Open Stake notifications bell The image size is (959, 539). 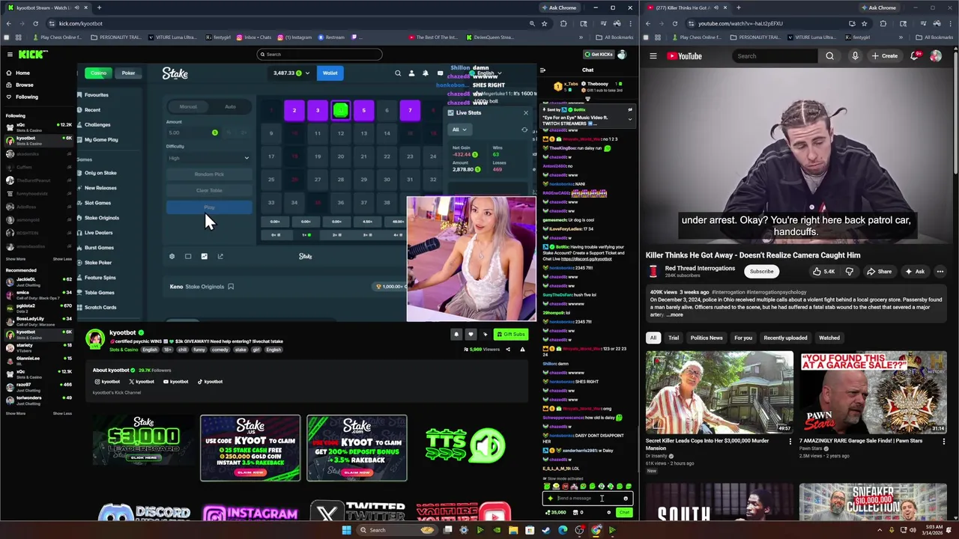(x=426, y=73)
